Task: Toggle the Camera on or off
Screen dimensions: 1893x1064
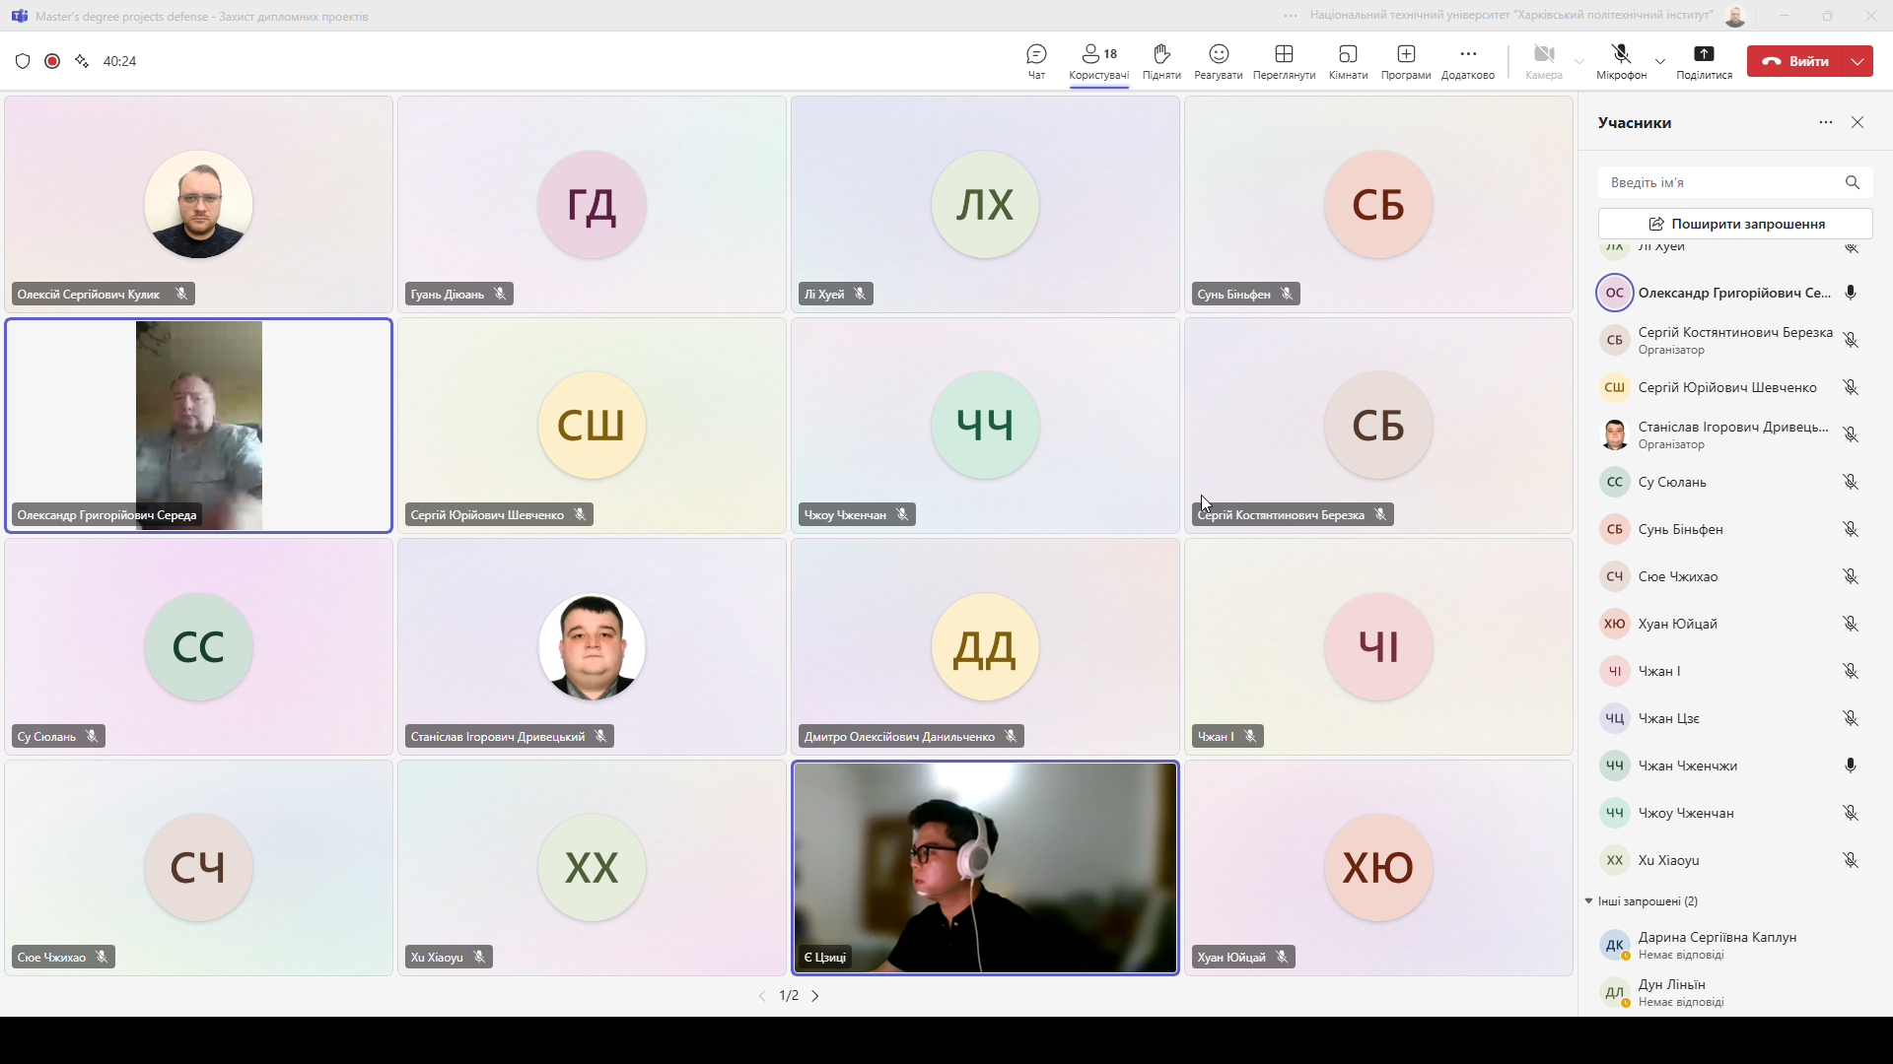Action: (x=1544, y=61)
